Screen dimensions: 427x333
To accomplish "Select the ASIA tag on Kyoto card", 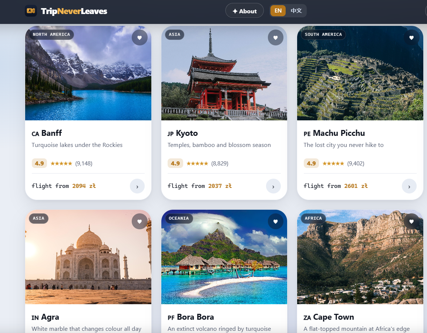I will (174, 34).
